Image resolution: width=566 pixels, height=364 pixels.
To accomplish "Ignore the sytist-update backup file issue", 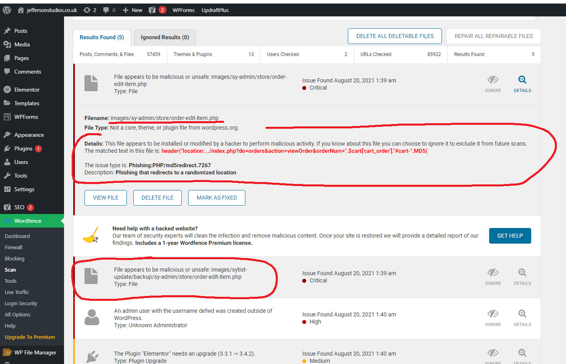I will [x=493, y=277].
